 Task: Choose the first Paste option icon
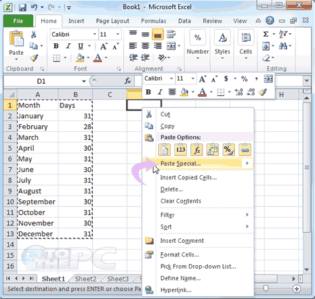point(165,149)
